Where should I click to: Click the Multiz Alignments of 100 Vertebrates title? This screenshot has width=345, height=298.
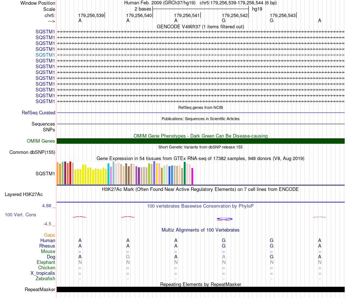tap(200, 230)
